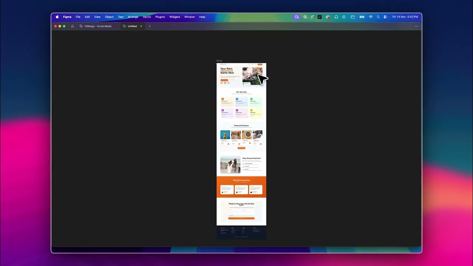Viewport: 473px width, 266px height.
Task: Open the Figma app menu
Action: coord(67,17)
